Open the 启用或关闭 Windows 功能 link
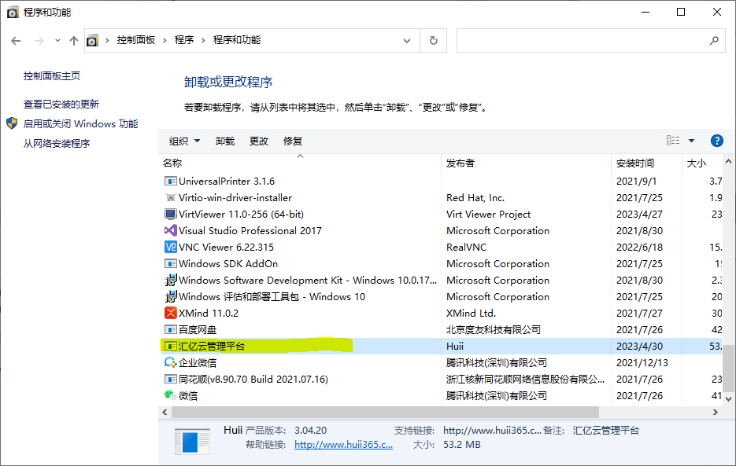The height and width of the screenshot is (466, 736). pos(80,123)
